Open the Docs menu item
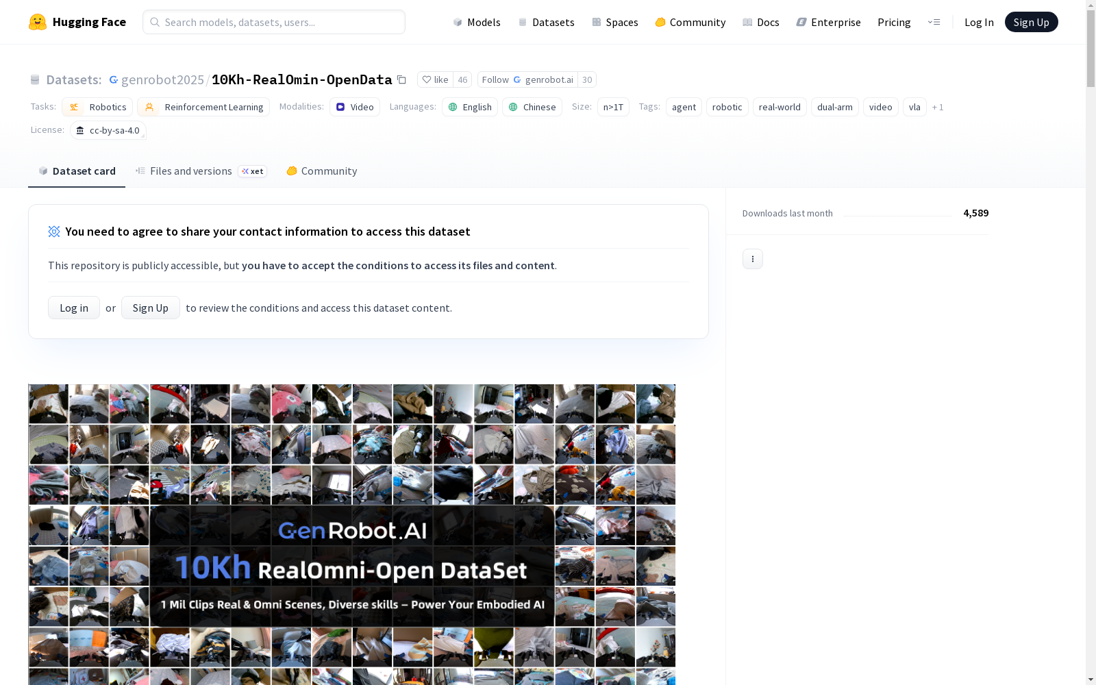1096x685 pixels. coord(761,22)
